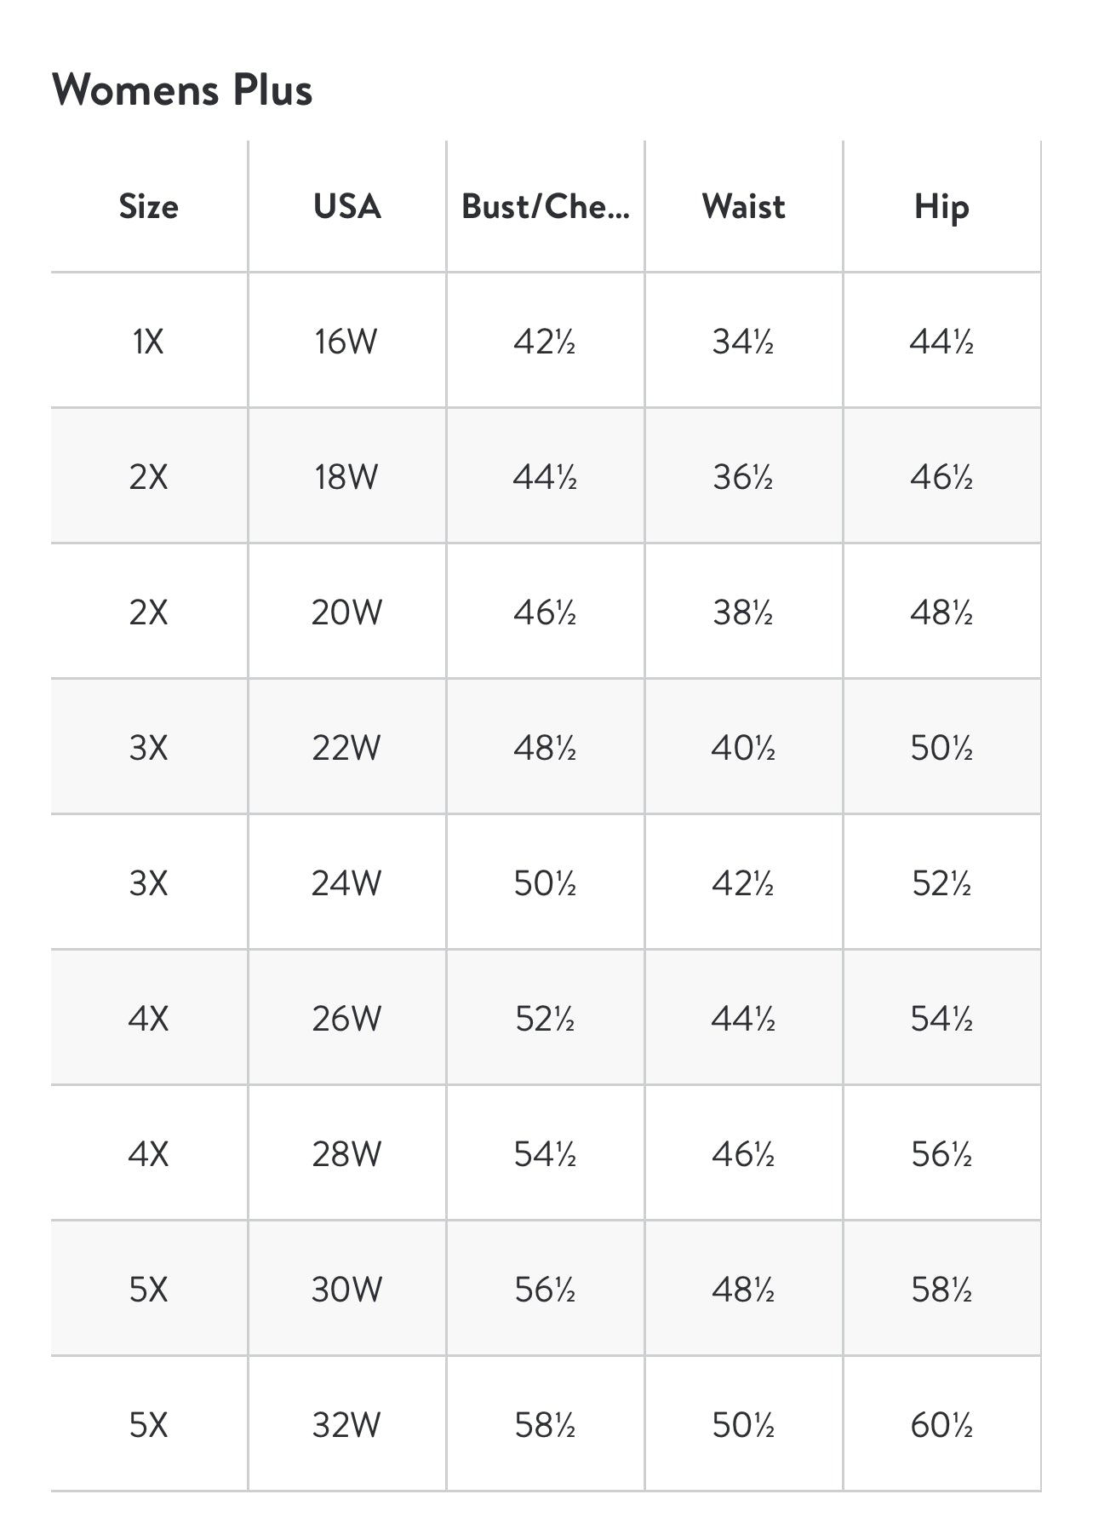Select the Size column header
Viewport: 1093px width, 1523px height.
[x=149, y=207]
